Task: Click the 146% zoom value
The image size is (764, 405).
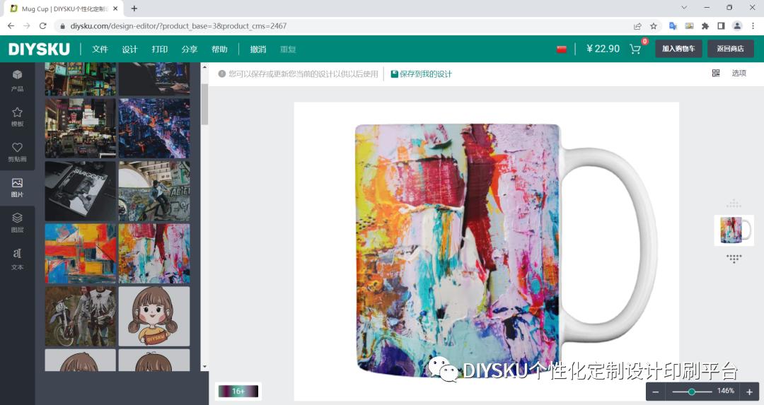Action: [726, 391]
